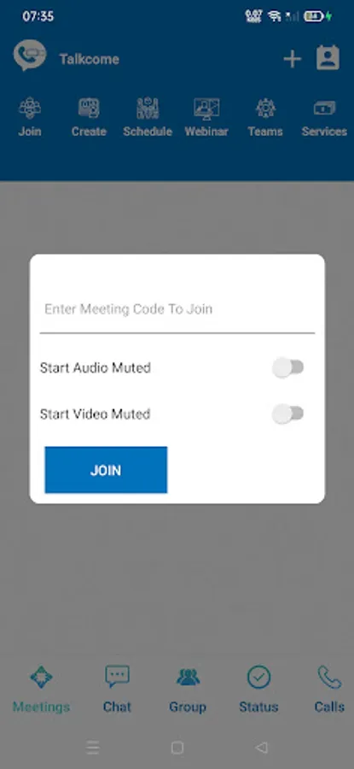Screen dimensions: 354x769
Task: Open the Services icon
Action: [x=324, y=109]
